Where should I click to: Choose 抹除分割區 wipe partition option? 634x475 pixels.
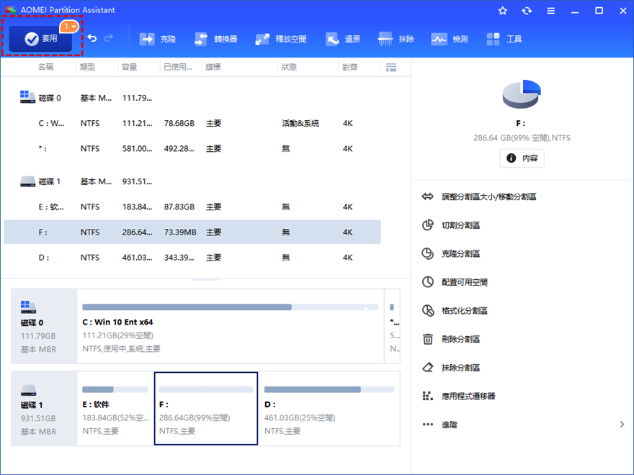click(x=450, y=368)
